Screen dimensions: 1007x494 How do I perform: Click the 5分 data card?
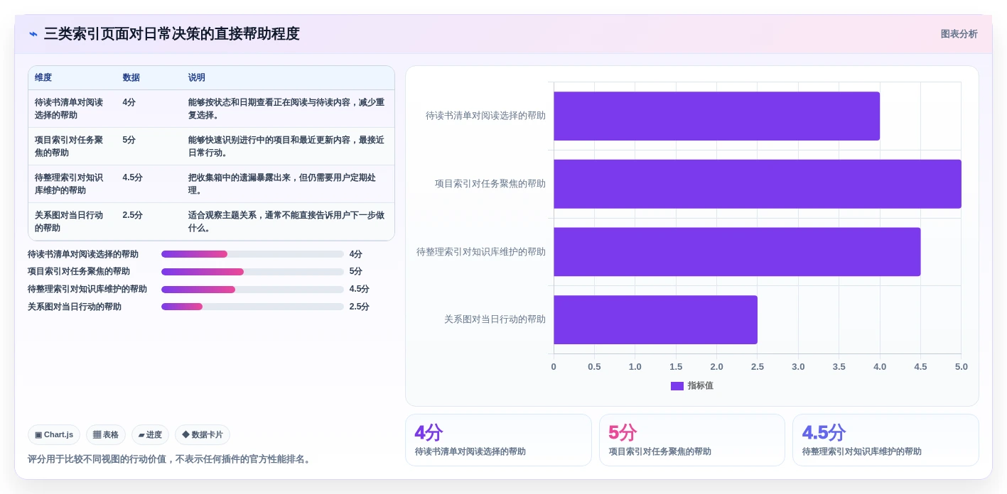[x=692, y=440]
